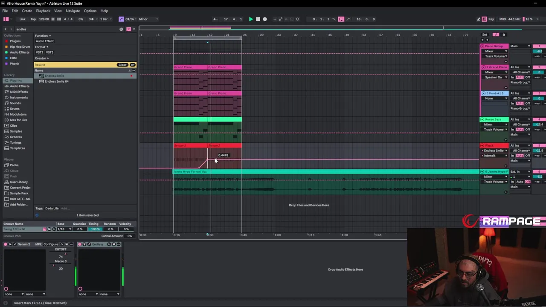Toggle the metronome in the transport bar
Viewport: 546px width, 307px height.
(91, 19)
